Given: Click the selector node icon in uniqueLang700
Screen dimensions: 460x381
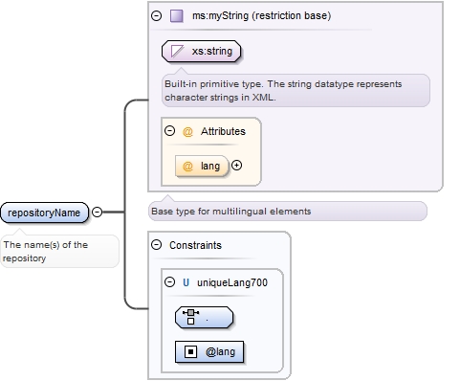Looking at the screenshot, I should (x=190, y=317).
